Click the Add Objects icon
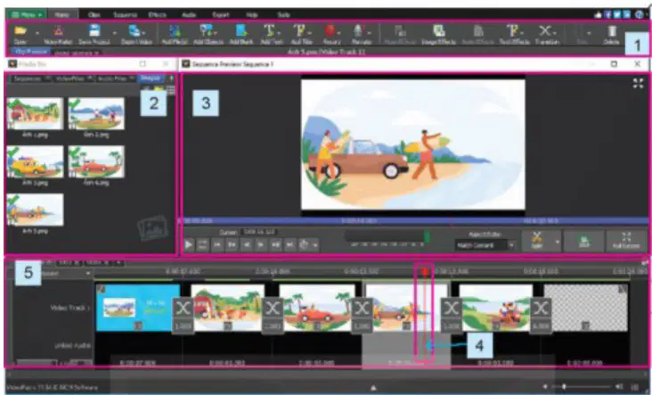Viewport: 652px width, 395px height. coord(207,31)
